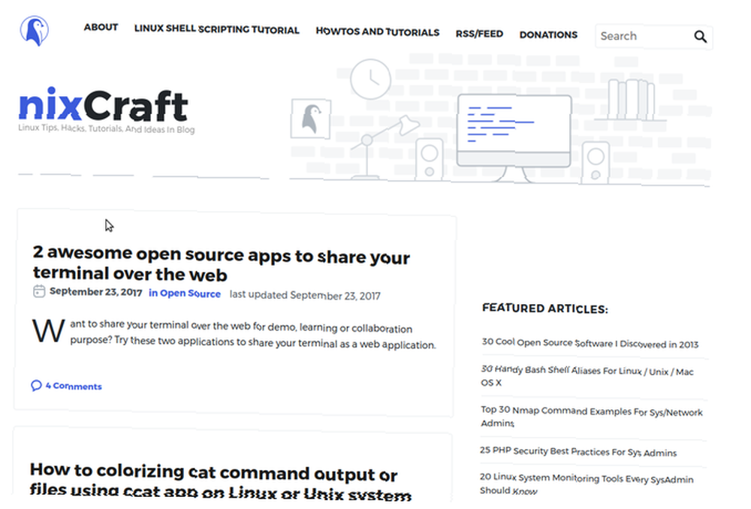Click 'last updated September 23, 2017' text
751x509 pixels.
click(x=305, y=296)
